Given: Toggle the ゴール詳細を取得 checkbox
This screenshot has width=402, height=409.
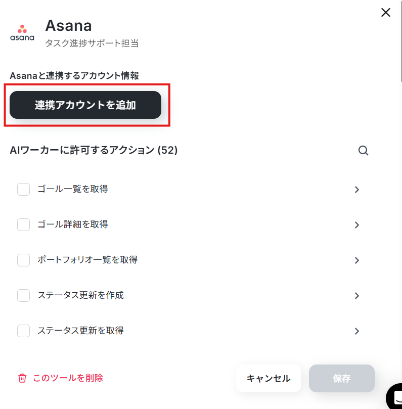Looking at the screenshot, I should tap(24, 224).
